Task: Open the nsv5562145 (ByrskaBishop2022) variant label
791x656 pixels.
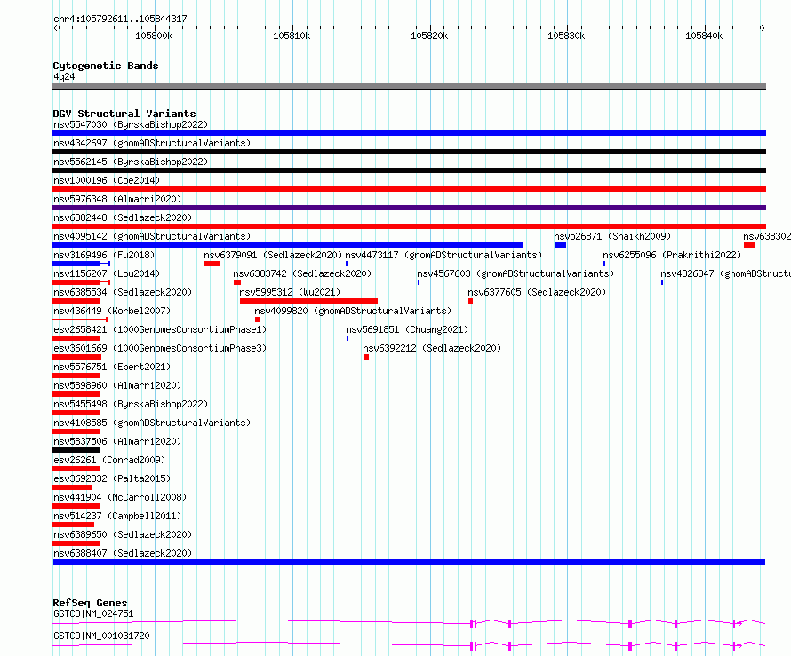Action: (131, 162)
